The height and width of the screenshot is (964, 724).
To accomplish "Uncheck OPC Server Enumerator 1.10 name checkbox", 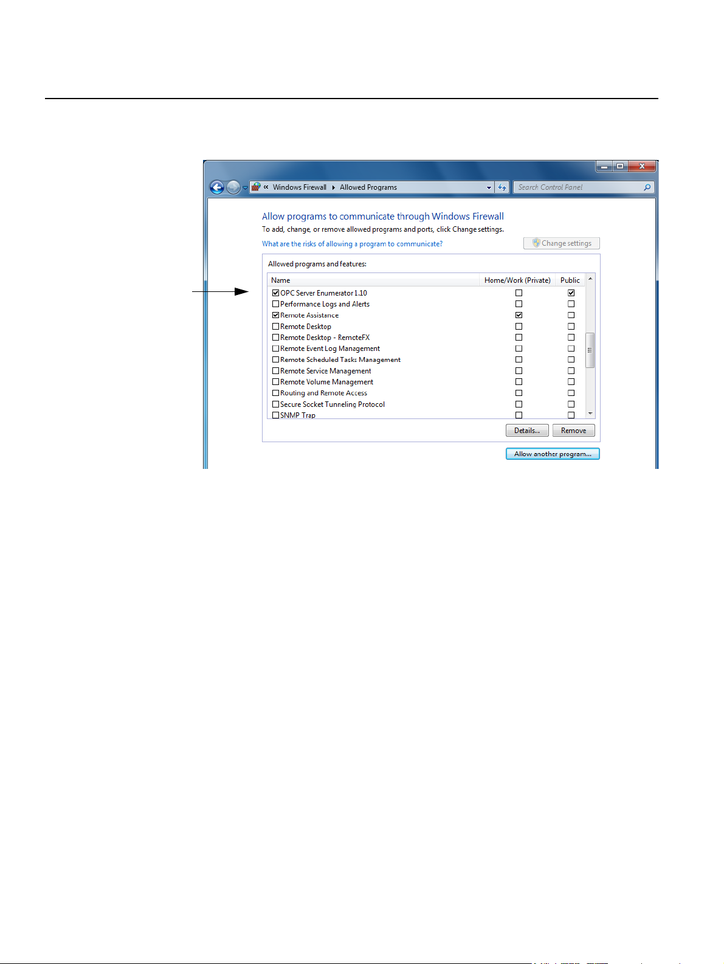I will click(x=276, y=293).
